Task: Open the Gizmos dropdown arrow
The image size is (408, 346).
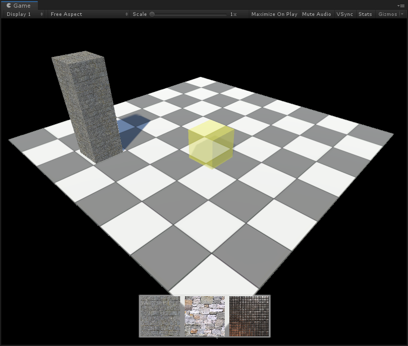Action: click(x=402, y=14)
